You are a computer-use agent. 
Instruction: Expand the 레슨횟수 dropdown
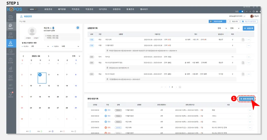[x=48, y=47]
